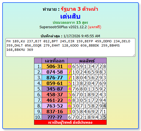The height and width of the screenshot is (131, 141).
Task: Grab the text area resize handle
Action: pos(134,55)
